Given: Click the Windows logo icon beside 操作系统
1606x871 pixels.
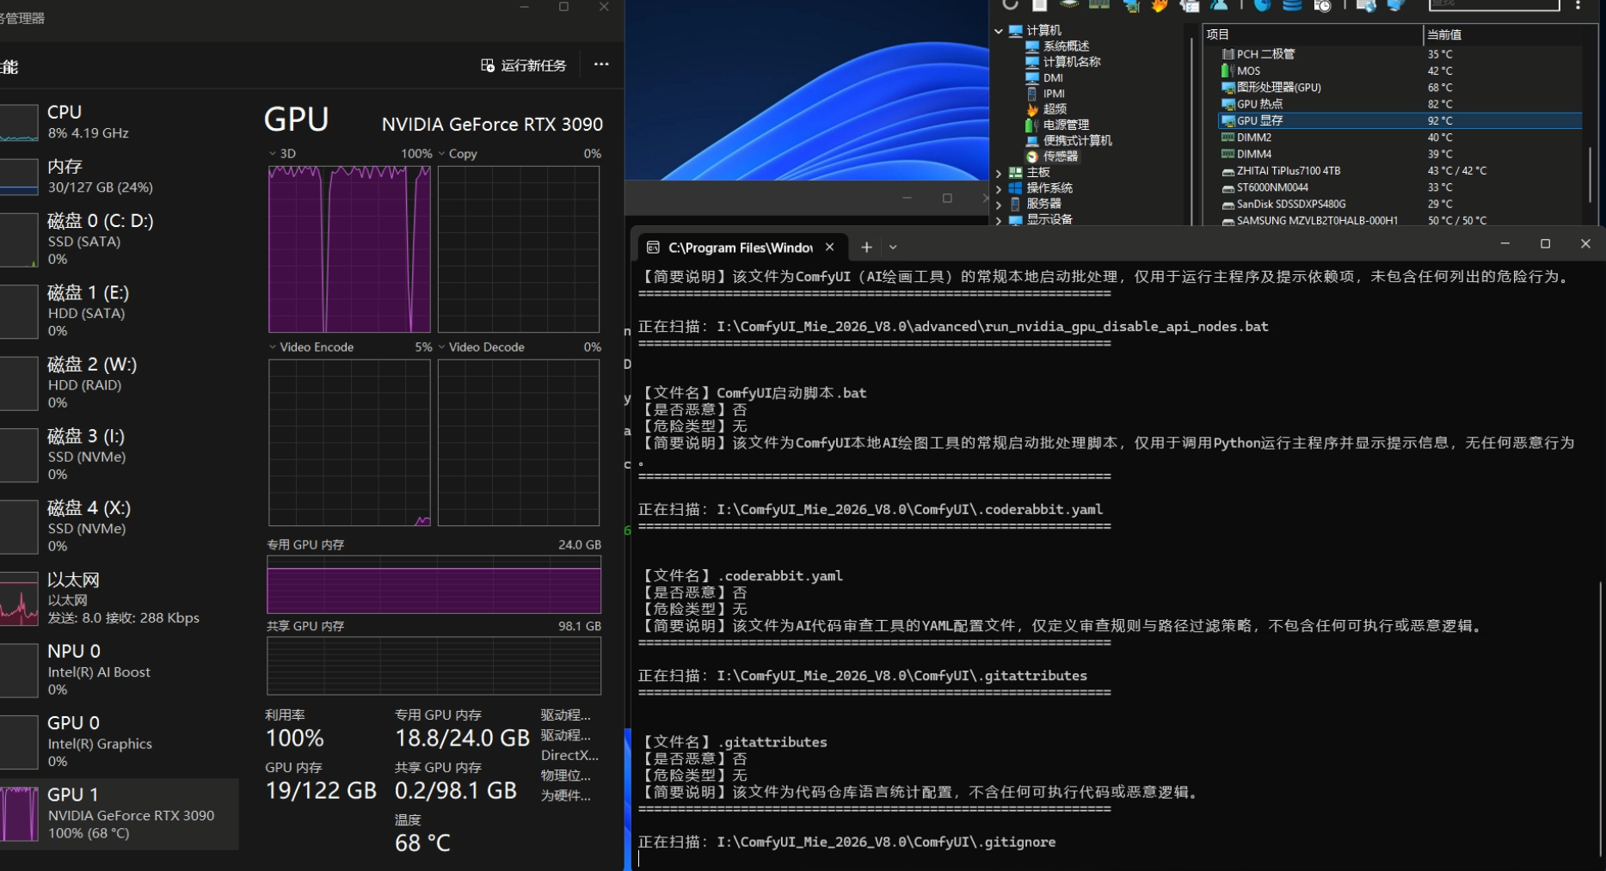Looking at the screenshot, I should coord(1016,188).
